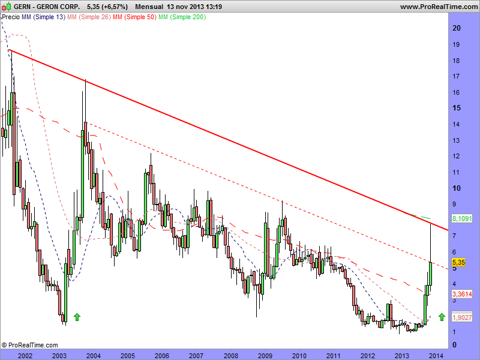This screenshot has width=480, height=360.
Task: Click the 14 value on price axis
Action: tap(456, 124)
